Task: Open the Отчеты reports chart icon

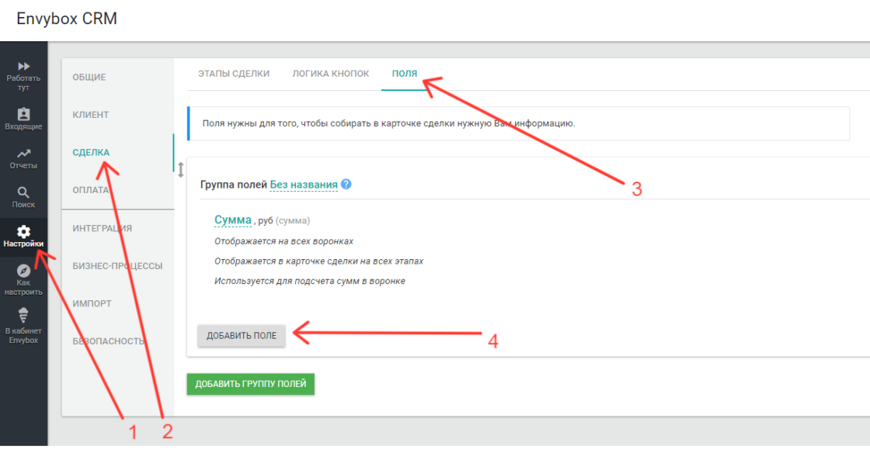Action: [x=24, y=154]
